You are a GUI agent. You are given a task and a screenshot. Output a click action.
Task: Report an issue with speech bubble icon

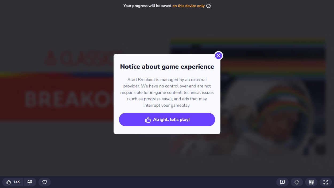pyautogui.click(x=282, y=182)
